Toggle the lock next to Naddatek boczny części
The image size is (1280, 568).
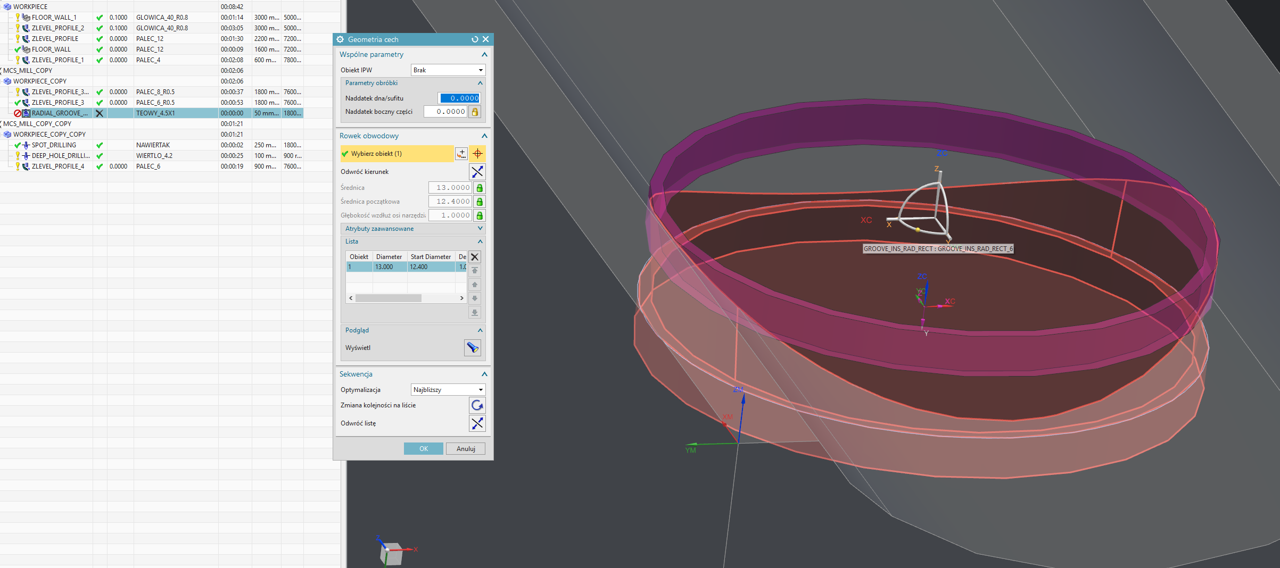coord(475,112)
